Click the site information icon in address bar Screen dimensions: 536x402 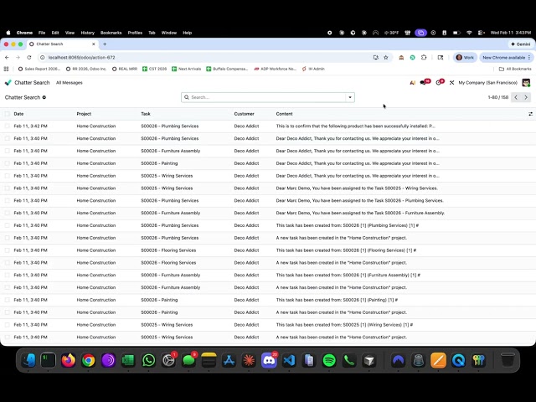click(x=43, y=58)
